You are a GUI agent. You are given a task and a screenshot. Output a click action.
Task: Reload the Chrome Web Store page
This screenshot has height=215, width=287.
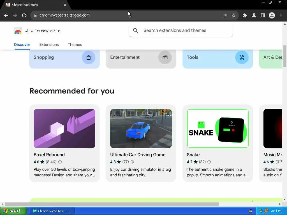(x=24, y=15)
